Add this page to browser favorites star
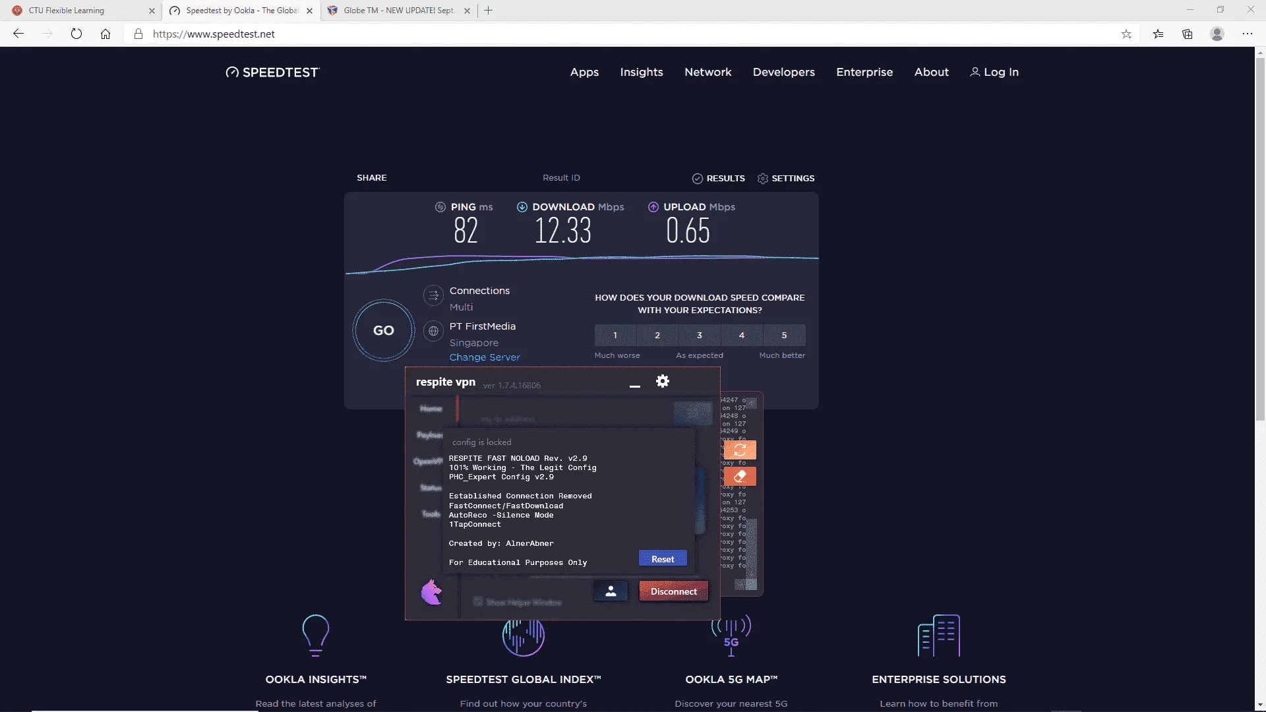Viewport: 1266px width, 712px height. [x=1126, y=34]
